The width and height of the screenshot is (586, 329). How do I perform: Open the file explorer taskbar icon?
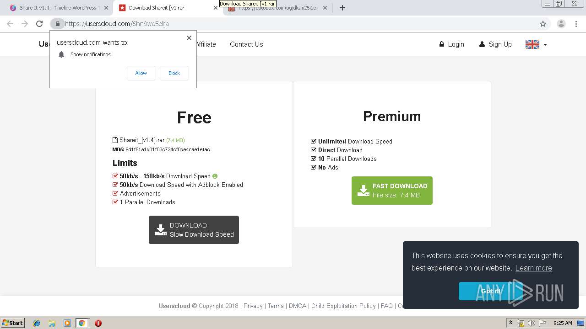52,323
